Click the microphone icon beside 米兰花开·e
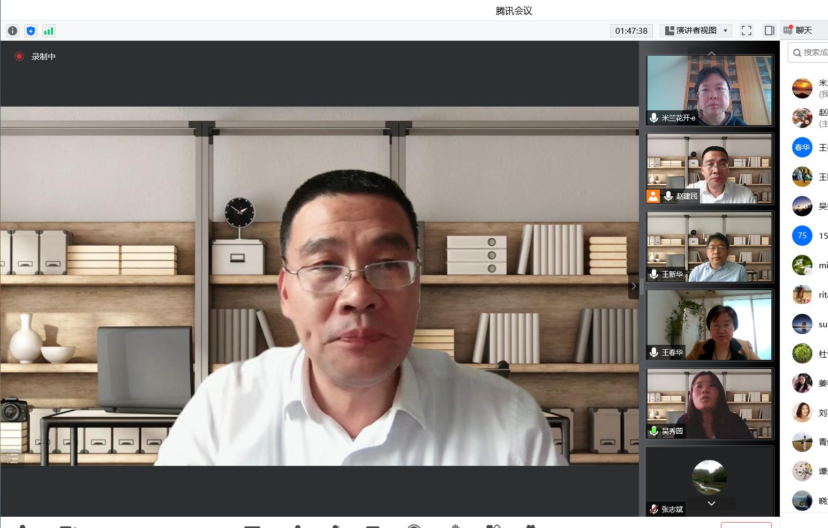The width and height of the screenshot is (828, 528). tap(654, 118)
